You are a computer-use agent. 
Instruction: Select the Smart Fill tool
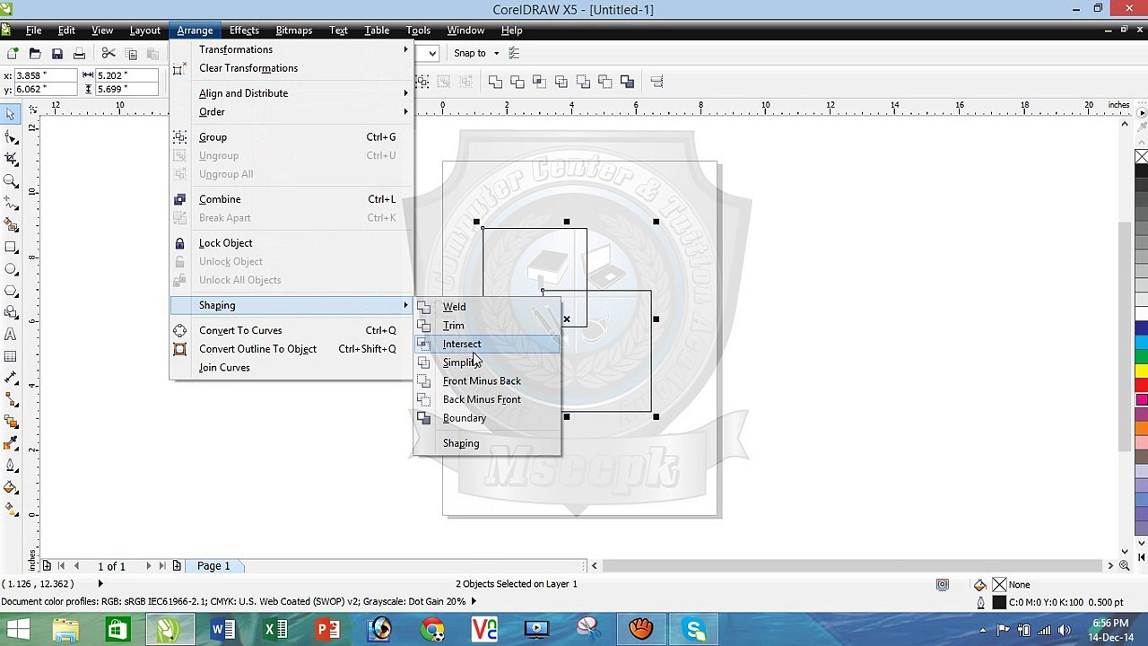(x=11, y=225)
